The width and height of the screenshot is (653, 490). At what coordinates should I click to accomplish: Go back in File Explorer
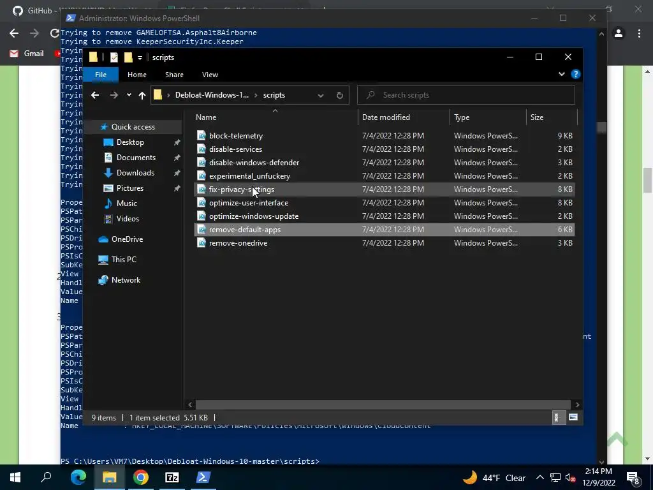95,95
